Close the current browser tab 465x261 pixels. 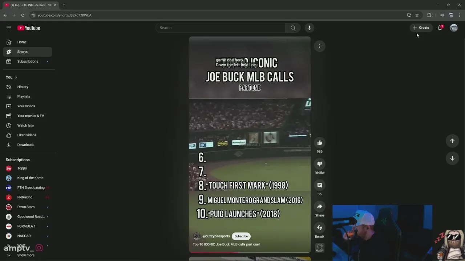coord(55,5)
